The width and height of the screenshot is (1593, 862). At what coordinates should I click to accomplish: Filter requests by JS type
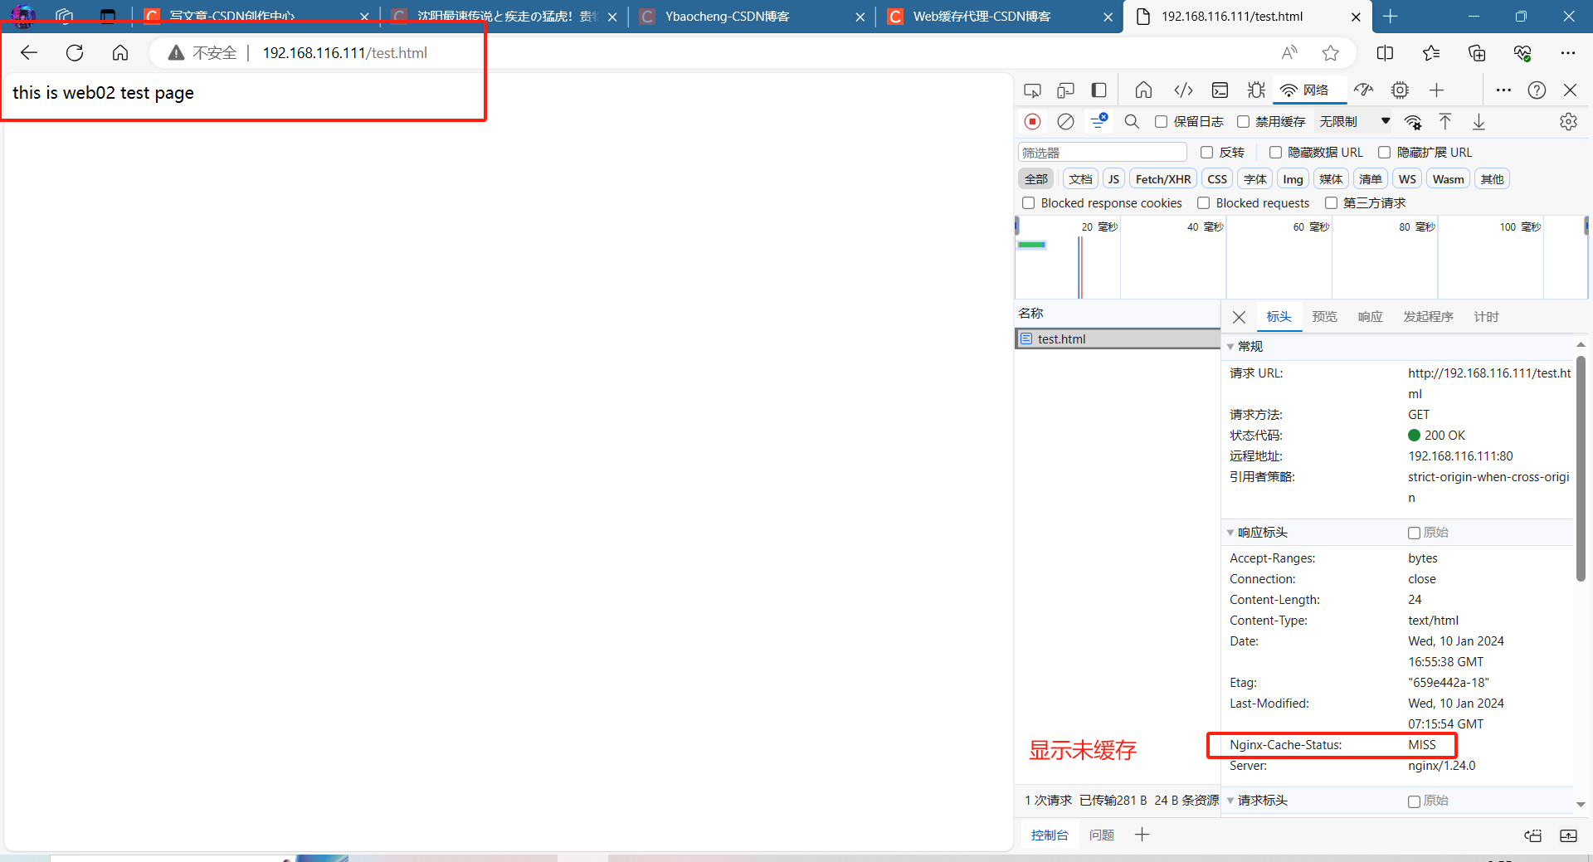coord(1113,179)
